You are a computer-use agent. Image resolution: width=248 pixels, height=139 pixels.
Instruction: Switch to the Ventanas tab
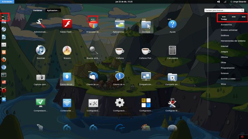(38, 11)
